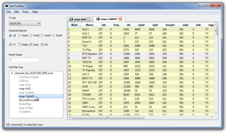The width and height of the screenshot is (227, 133).
Task: Click the table scroll right arrow
Action: [212, 117]
